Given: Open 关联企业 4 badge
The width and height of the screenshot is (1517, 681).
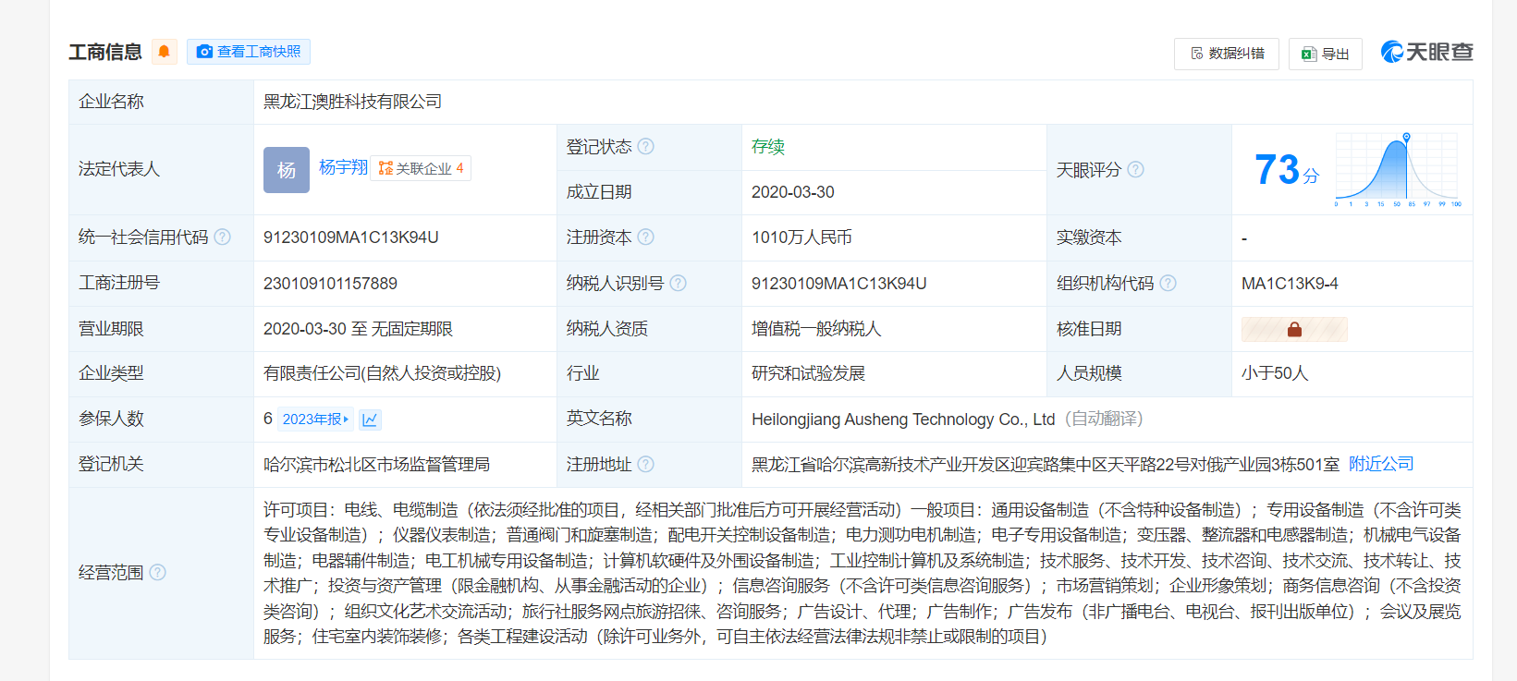Looking at the screenshot, I should [421, 168].
